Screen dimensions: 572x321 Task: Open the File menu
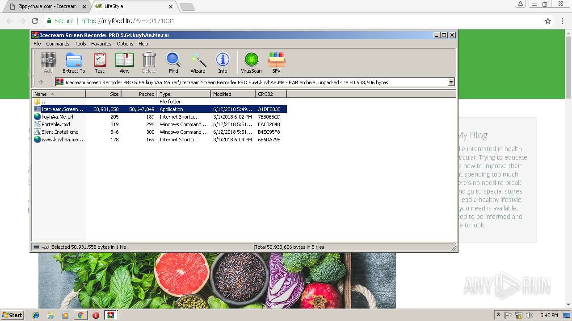pyautogui.click(x=37, y=44)
